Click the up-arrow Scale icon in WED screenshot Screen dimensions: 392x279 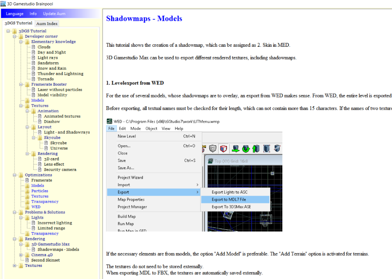(256, 149)
